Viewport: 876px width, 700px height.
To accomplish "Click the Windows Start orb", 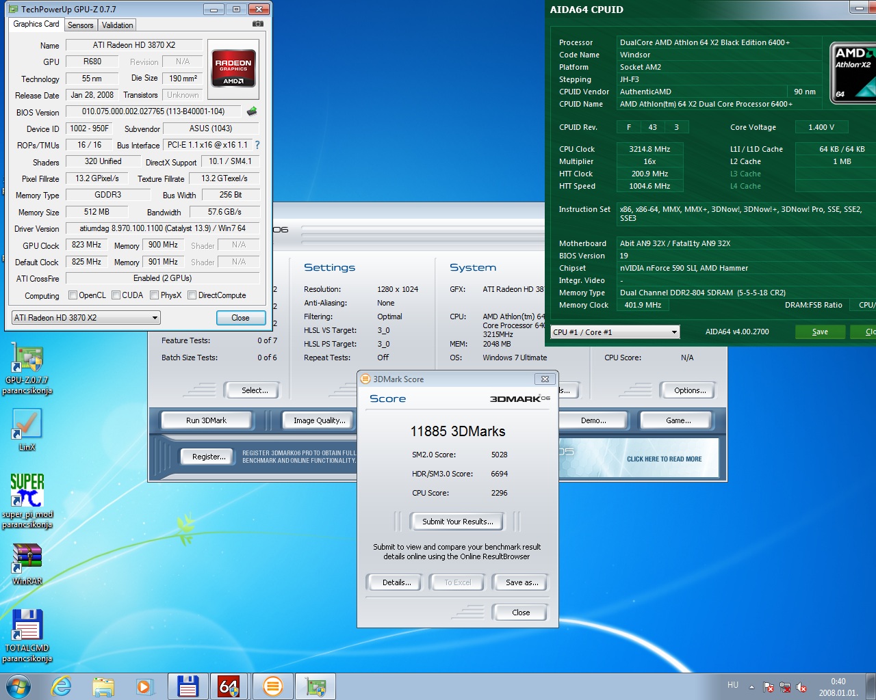I will click(18, 686).
